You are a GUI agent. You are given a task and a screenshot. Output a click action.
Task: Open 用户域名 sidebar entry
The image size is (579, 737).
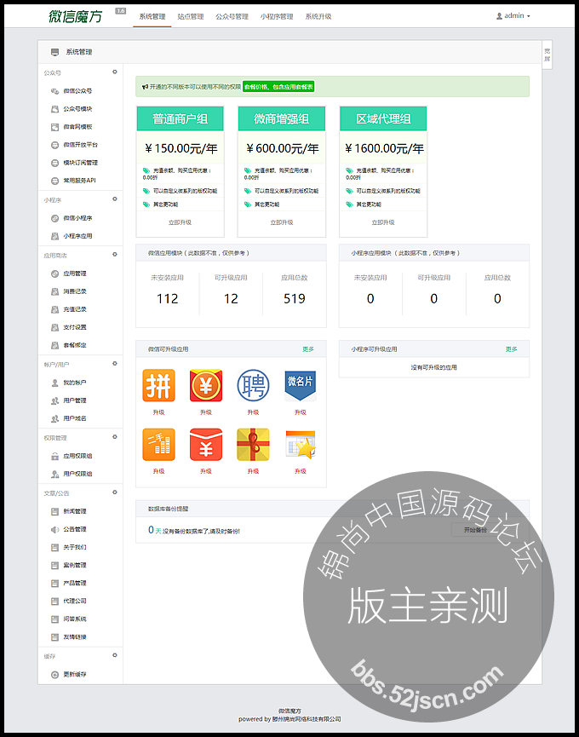click(75, 418)
